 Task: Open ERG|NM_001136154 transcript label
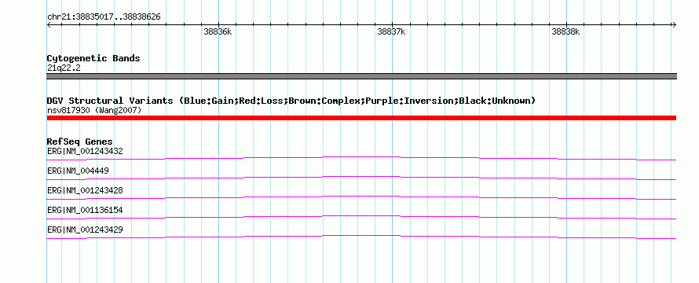tap(85, 210)
